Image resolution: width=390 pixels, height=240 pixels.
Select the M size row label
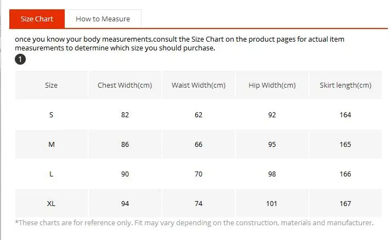pos(51,144)
